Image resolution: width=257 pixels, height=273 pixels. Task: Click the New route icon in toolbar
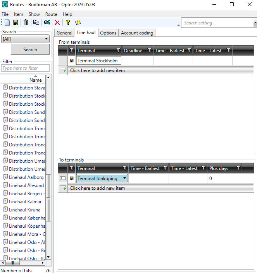(7, 22)
